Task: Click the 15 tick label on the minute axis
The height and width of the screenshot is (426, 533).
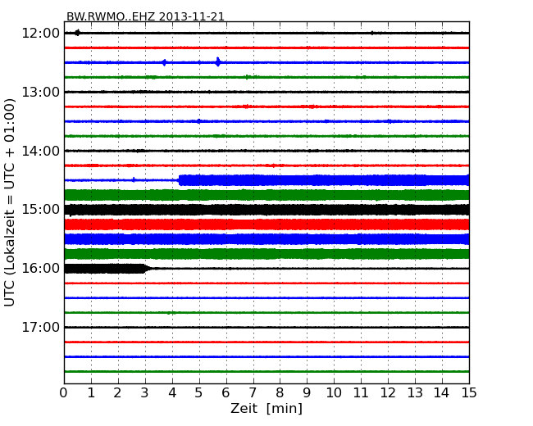Action: coord(469,392)
